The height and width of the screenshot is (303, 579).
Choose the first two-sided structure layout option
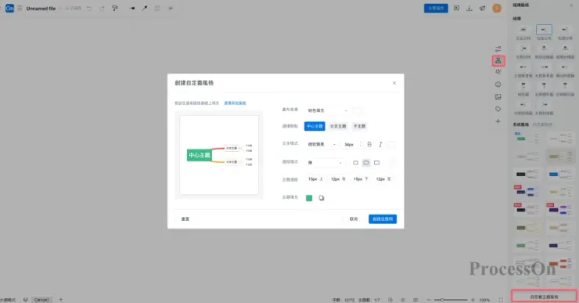point(523,30)
